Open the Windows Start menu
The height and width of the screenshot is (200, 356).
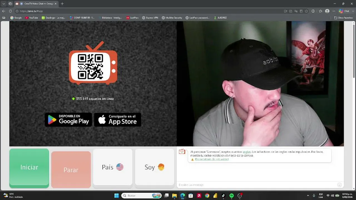pos(117,196)
